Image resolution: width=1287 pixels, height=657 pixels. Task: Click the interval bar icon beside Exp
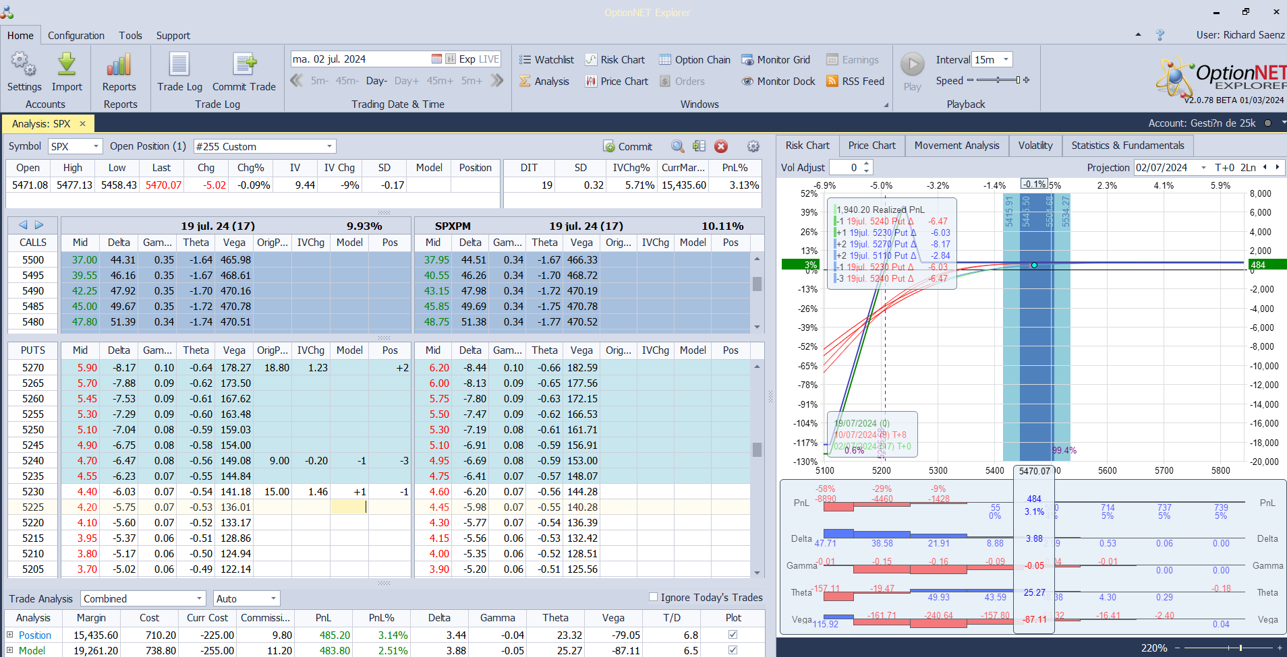pos(451,59)
